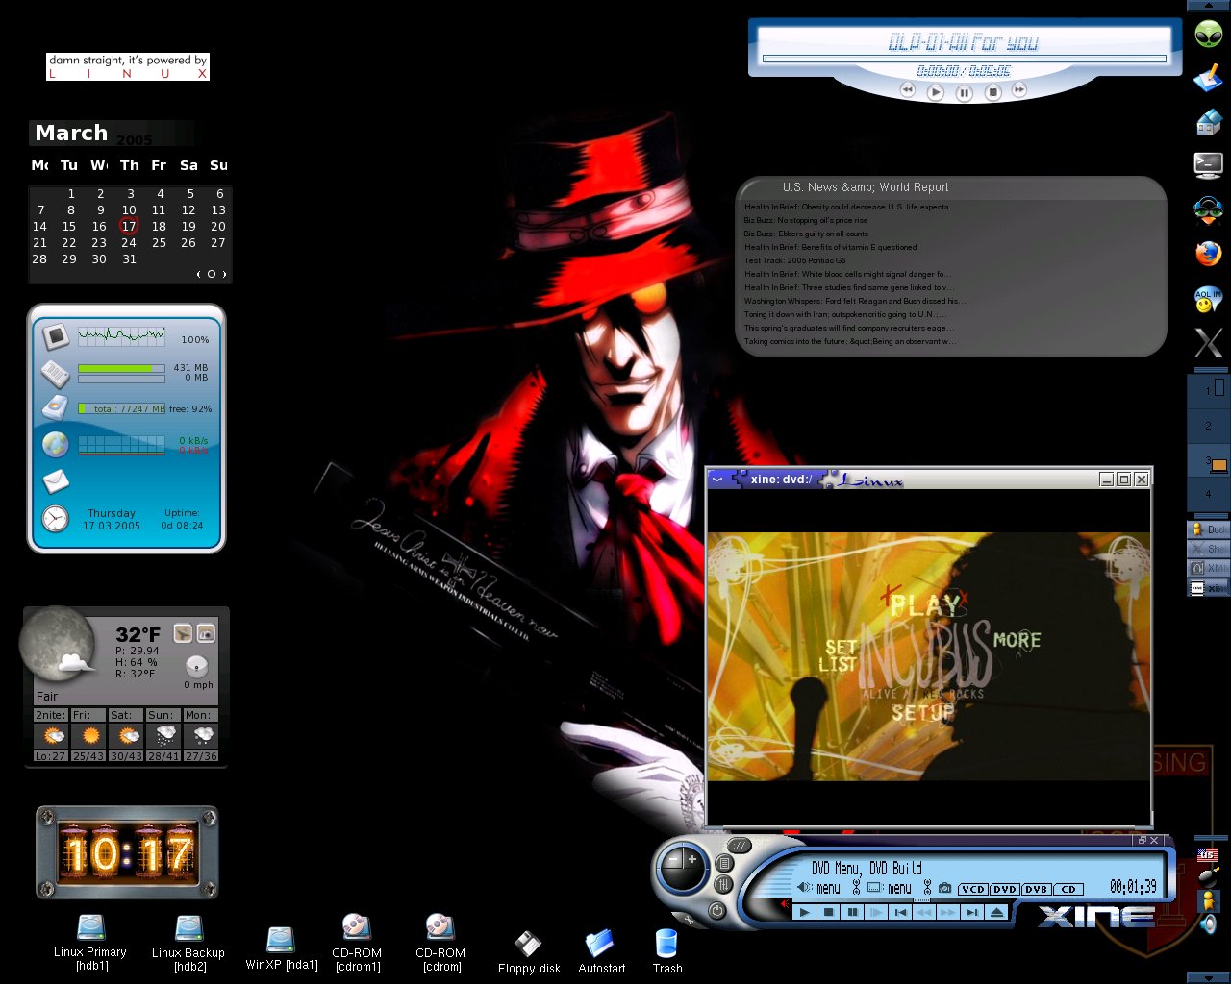
Task: Select PLAY in the Incubus DVD menu
Action: click(924, 605)
